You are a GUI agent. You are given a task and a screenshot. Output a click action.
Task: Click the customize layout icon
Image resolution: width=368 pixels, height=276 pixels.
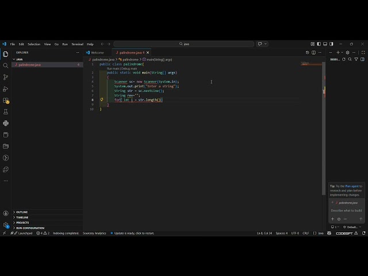(x=313, y=44)
